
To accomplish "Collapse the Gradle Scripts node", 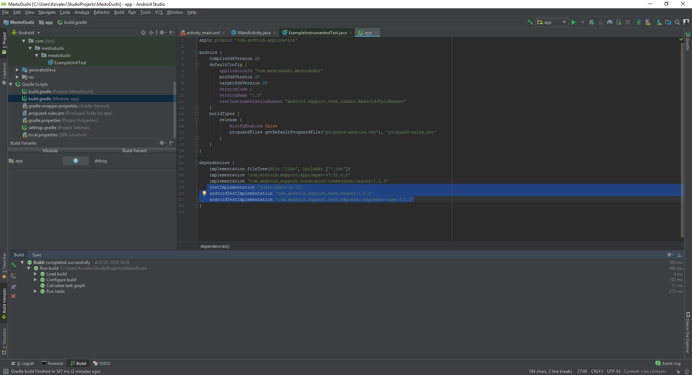I will [11, 84].
